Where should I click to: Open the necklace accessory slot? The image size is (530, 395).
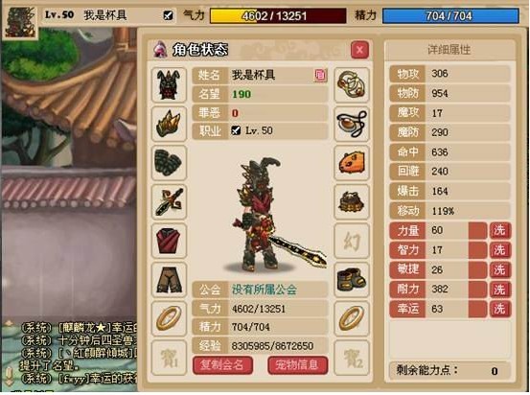click(352, 124)
